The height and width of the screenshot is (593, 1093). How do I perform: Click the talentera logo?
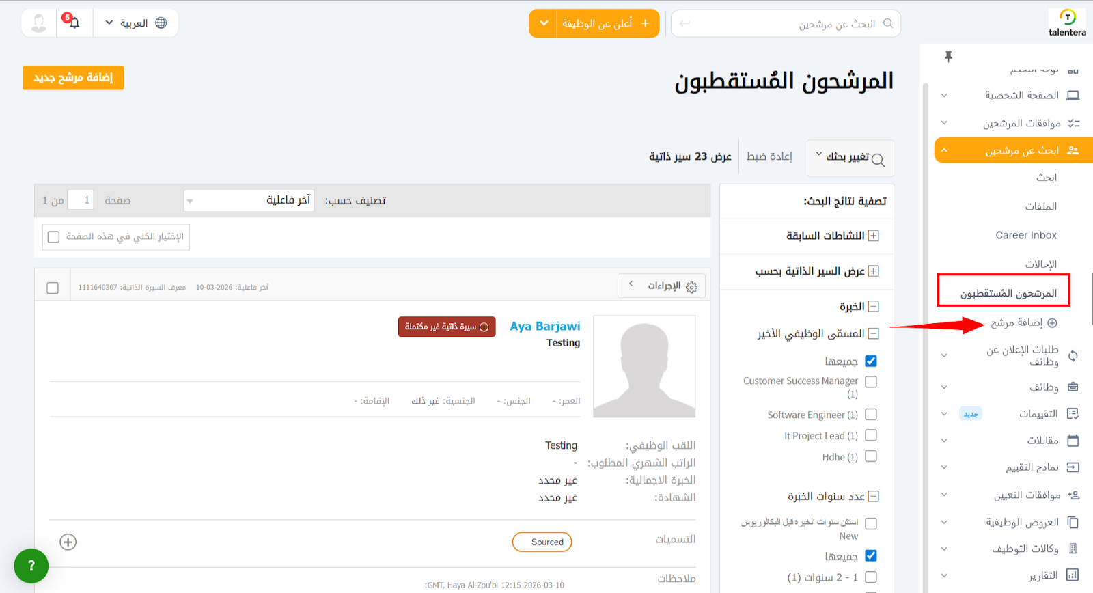[1067, 23]
